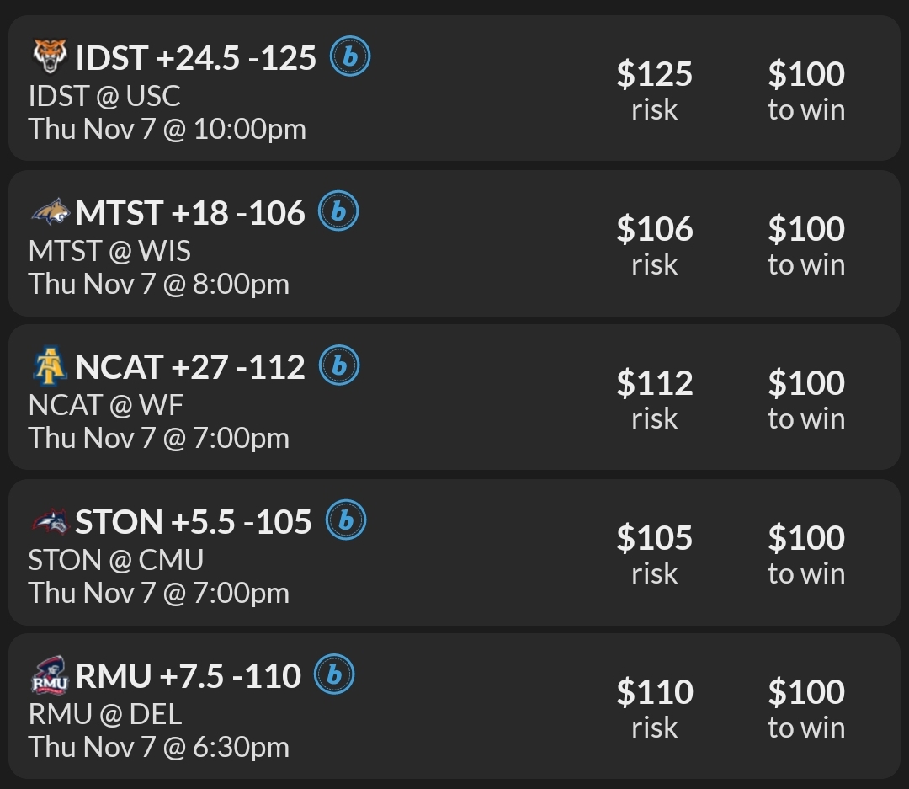Click the Stonehill team logo
The image size is (909, 789).
pyautogui.click(x=50, y=521)
